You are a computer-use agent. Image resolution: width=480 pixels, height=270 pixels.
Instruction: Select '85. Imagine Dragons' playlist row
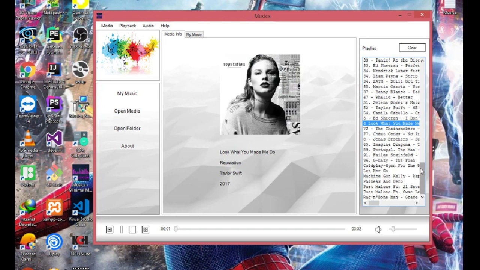pos(391,144)
